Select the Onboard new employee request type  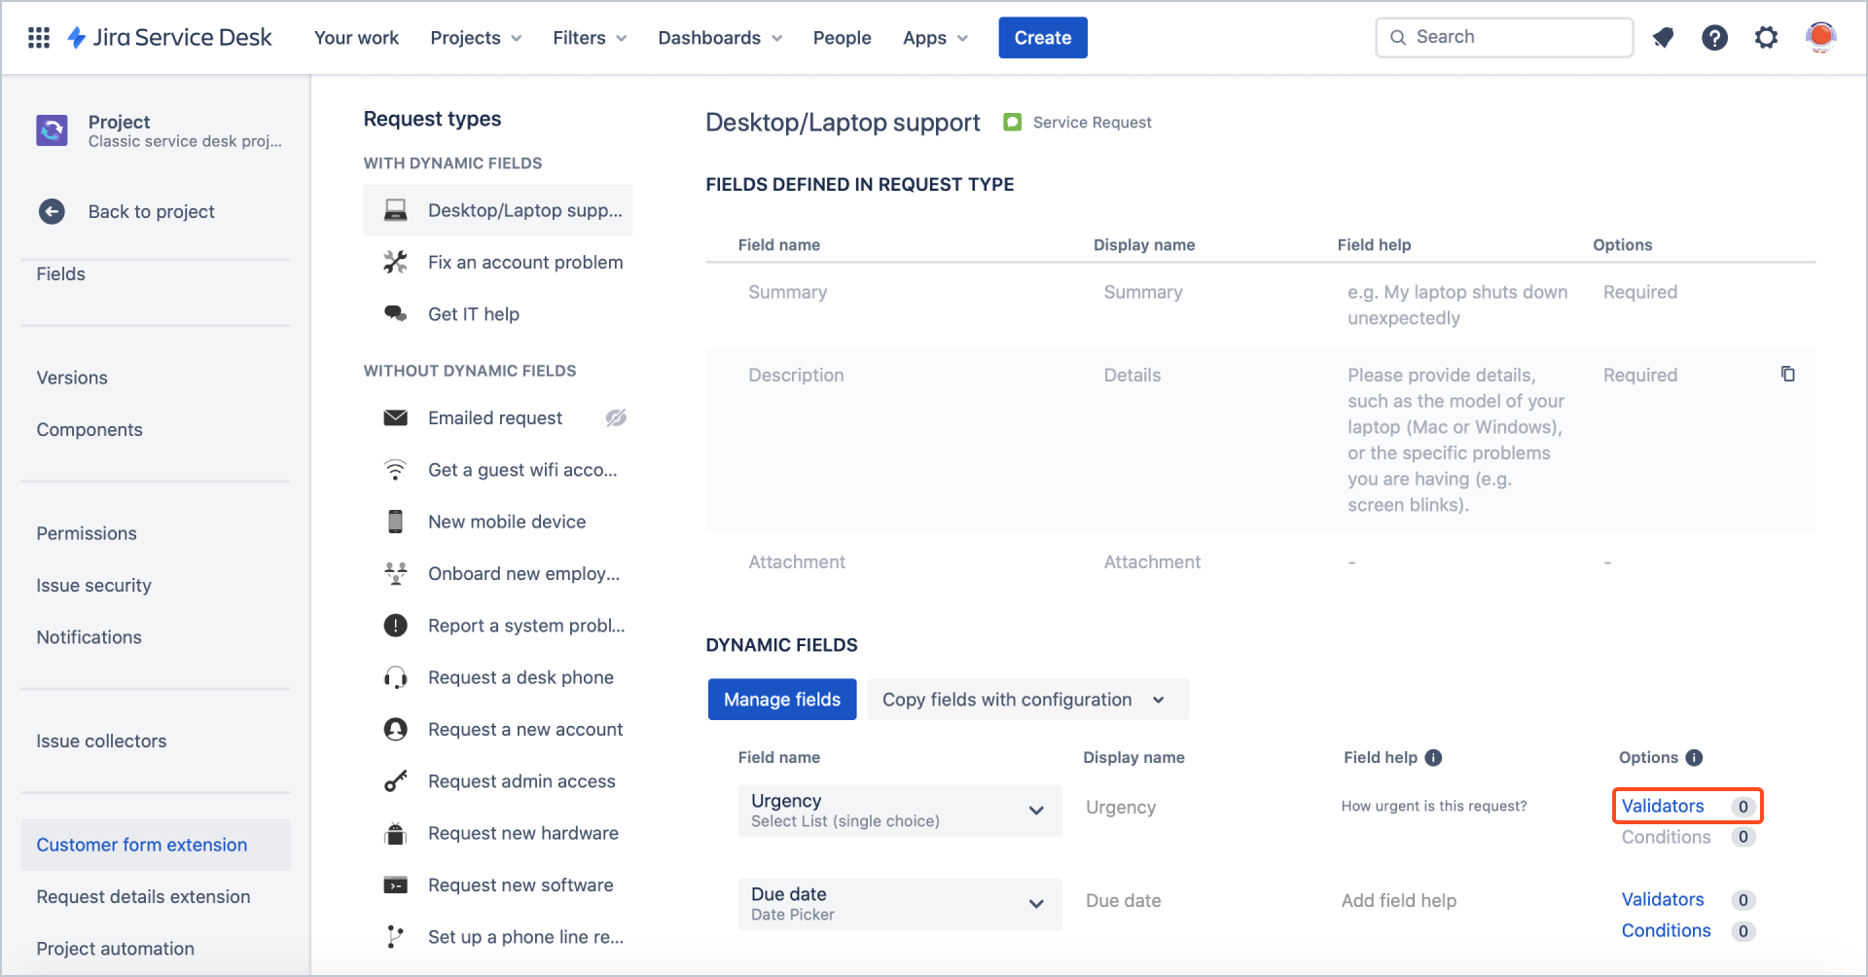click(525, 573)
